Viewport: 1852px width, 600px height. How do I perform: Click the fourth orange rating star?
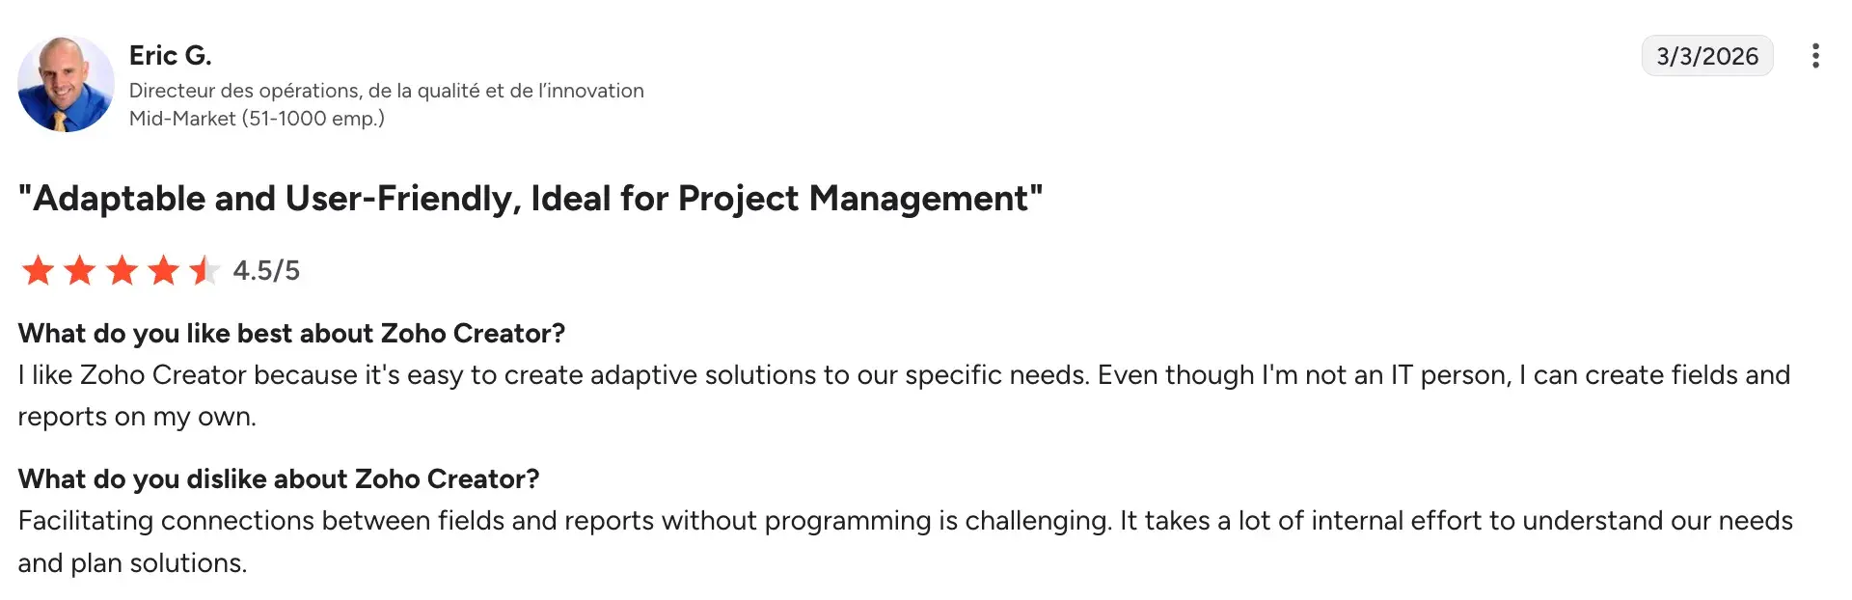point(164,270)
